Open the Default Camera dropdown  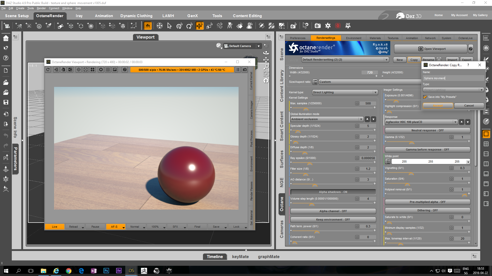(259, 46)
